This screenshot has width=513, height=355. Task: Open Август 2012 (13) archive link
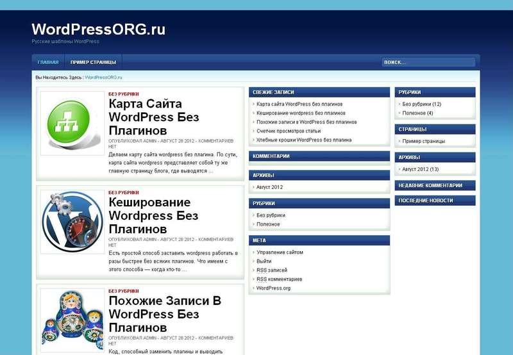[x=421, y=169]
